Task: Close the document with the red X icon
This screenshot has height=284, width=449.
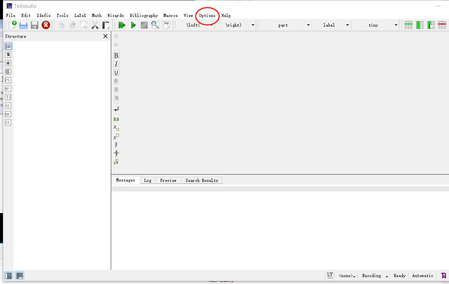Action: pyautogui.click(x=46, y=25)
